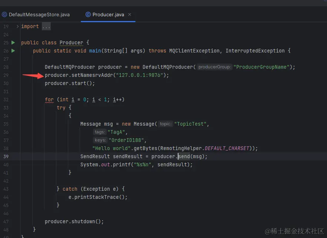Click line number 39 in the gutter
Image resolution: width=327 pixels, height=238 pixels.
6,156
